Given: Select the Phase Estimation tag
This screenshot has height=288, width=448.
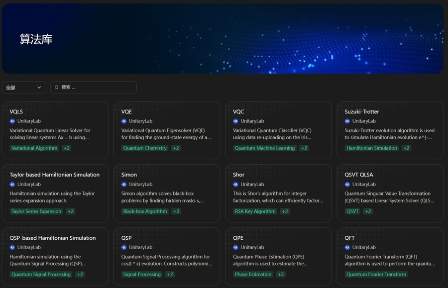Looking at the screenshot, I should point(253,274).
